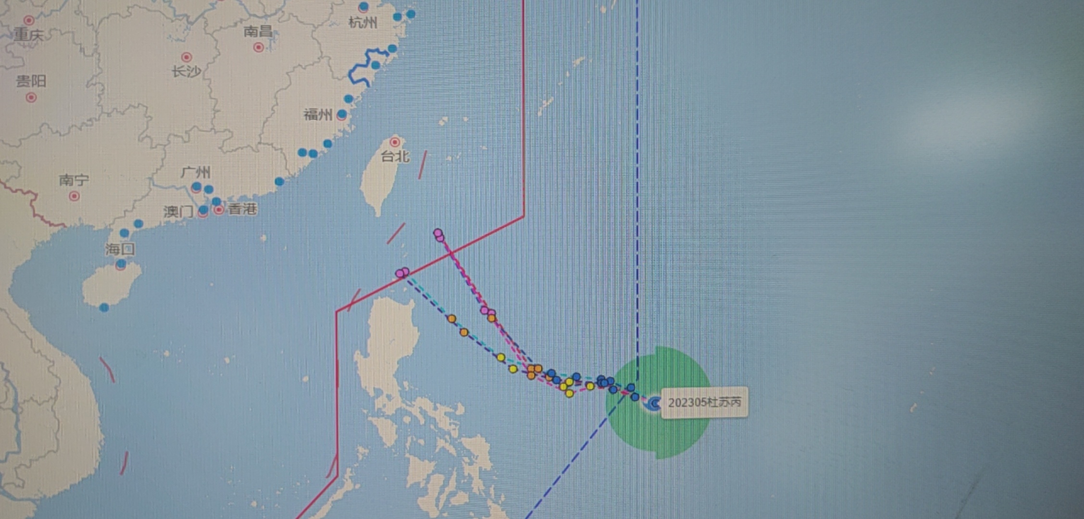Open the 202305杜苏芮 typhoon name label
Viewport: 1084px width, 519px height.
pos(705,402)
